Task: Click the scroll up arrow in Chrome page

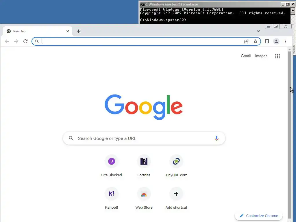Action: (290, 49)
